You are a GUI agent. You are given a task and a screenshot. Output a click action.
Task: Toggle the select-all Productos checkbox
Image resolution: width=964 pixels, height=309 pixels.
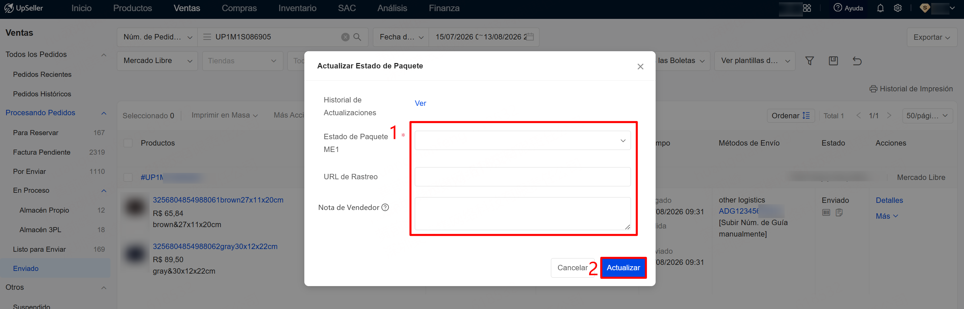pos(128,143)
